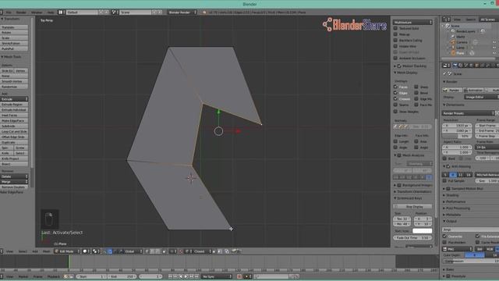Click the Screencast Keys text color swatch

point(423,231)
